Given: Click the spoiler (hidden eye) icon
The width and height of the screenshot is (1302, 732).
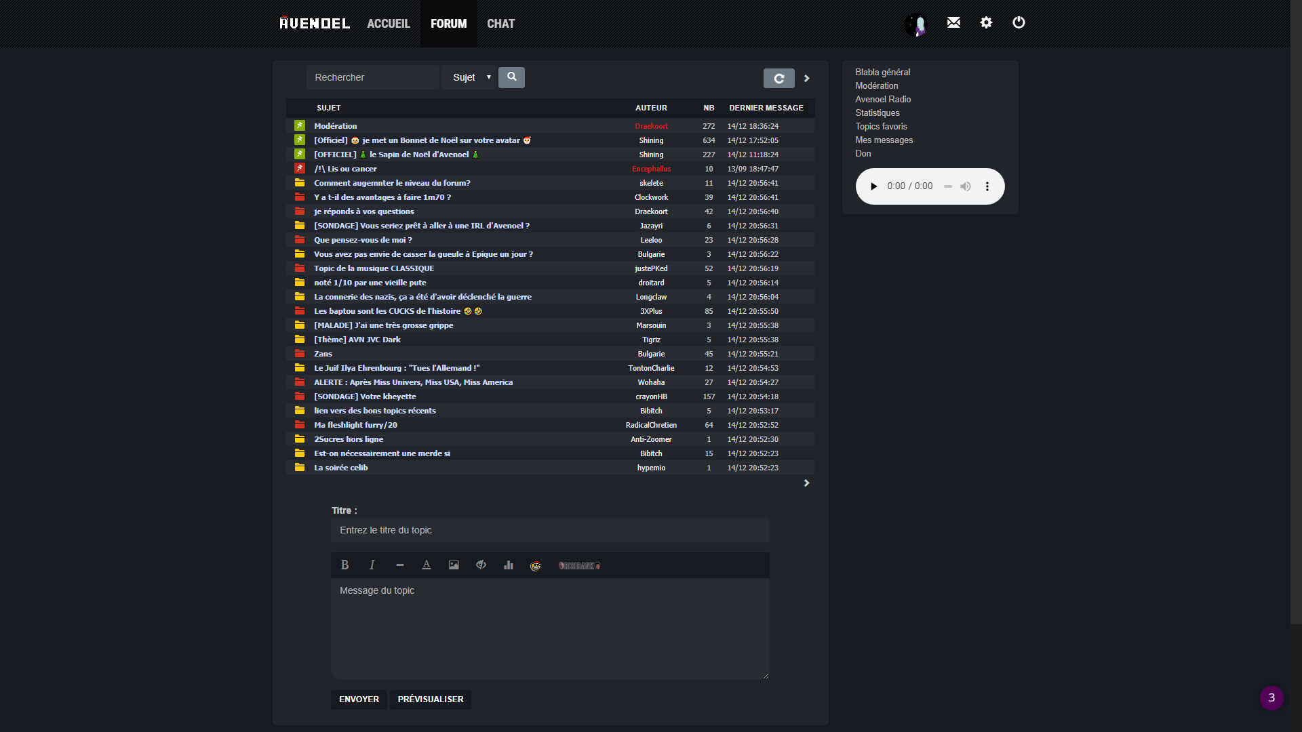Looking at the screenshot, I should 481,565.
